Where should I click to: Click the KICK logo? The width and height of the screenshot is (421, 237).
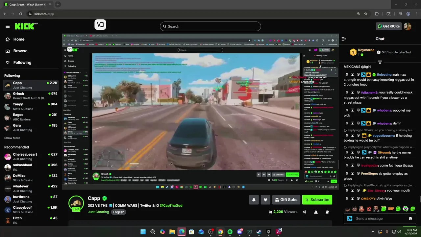pyautogui.click(x=26, y=26)
